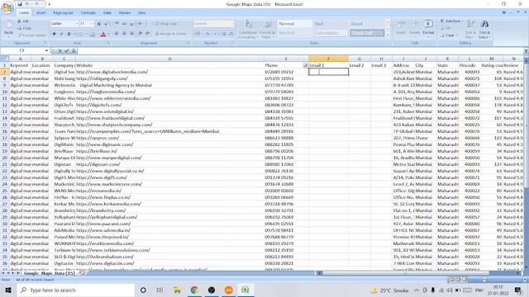Screen dimensions: 529x297
Task: Click the red font color button
Action: [102, 34]
